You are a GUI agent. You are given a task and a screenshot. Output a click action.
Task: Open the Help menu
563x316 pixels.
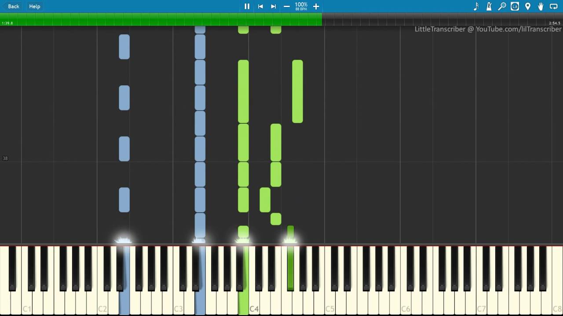tap(34, 6)
